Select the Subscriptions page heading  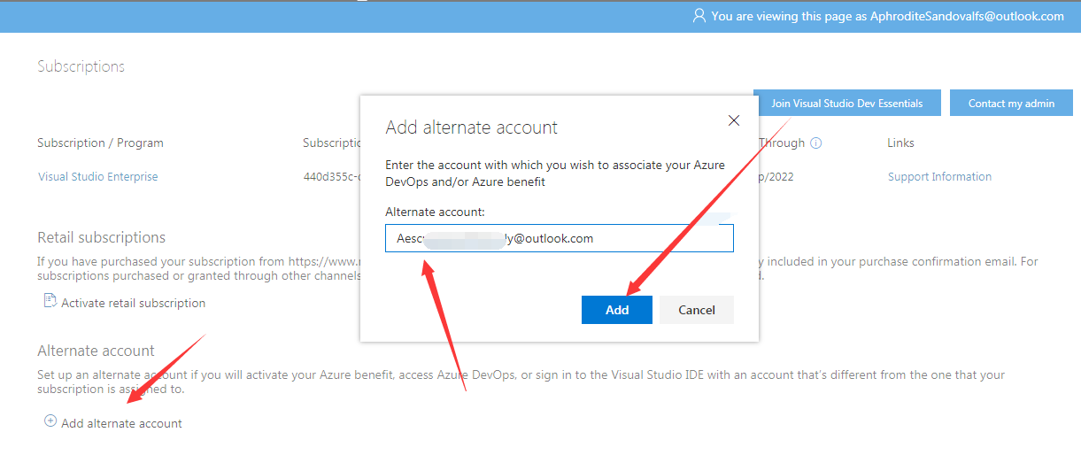pyautogui.click(x=81, y=66)
